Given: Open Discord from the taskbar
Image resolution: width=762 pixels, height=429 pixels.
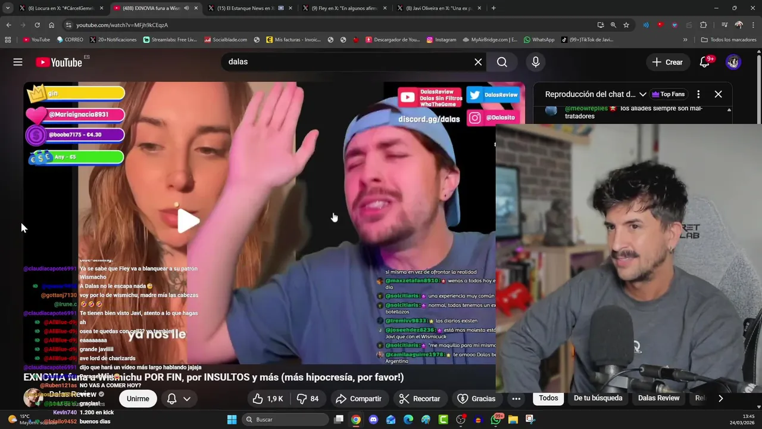Looking at the screenshot, I should point(373,419).
